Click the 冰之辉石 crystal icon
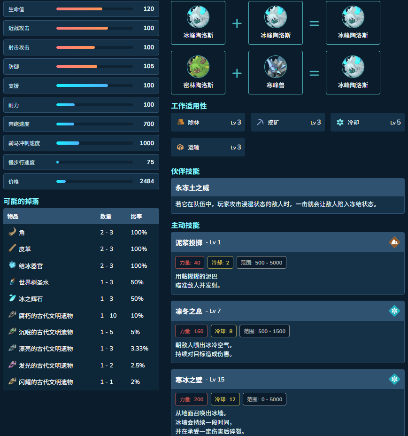Viewport: 408px width, 436px height. pyautogui.click(x=12, y=298)
